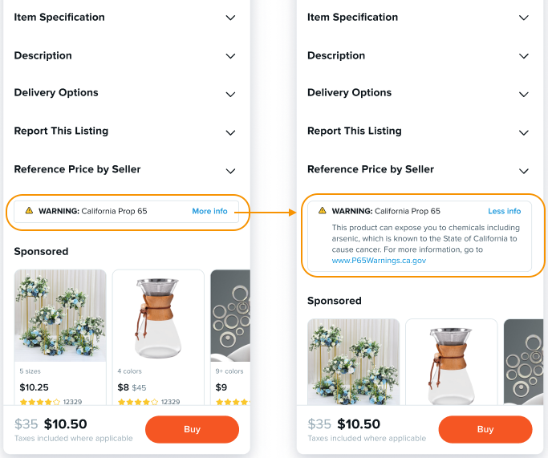Expand Item Specification chevron in left panel
Viewport: 548px width, 458px height.
tap(231, 18)
